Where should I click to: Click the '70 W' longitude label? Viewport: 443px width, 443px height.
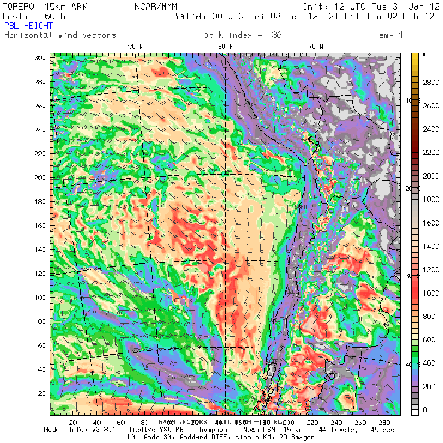tap(315, 47)
